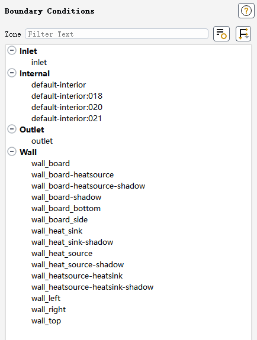Open the help question mark icon
Image resolution: width=257 pixels, height=340 pixels.
[x=246, y=11]
